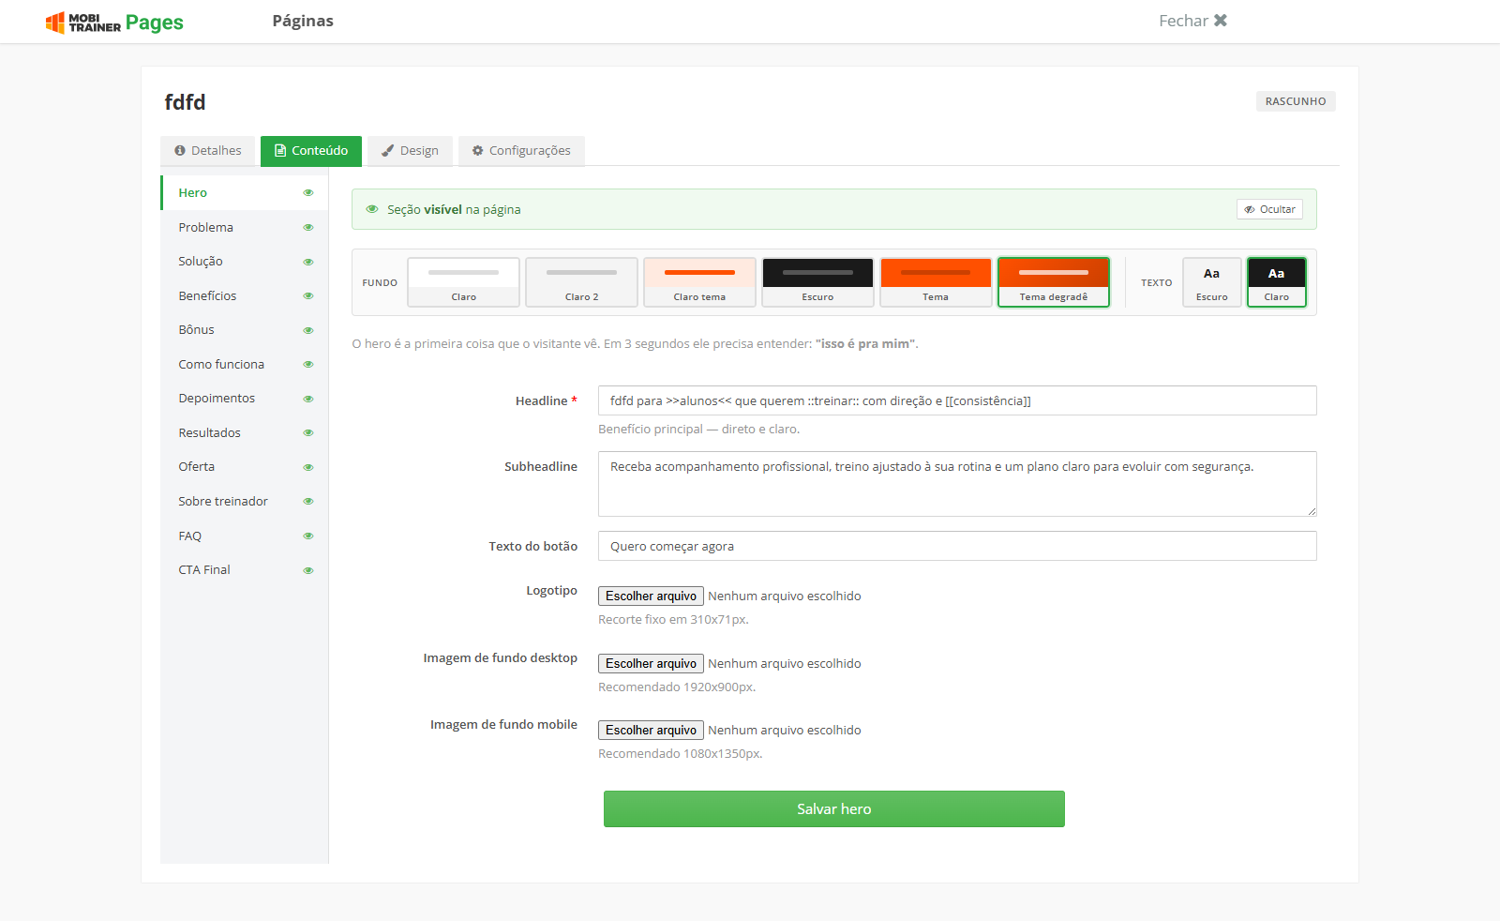Screen dimensions: 1500x921
Task: Click the Mobi Trainer Pages logo
Action: tap(114, 22)
